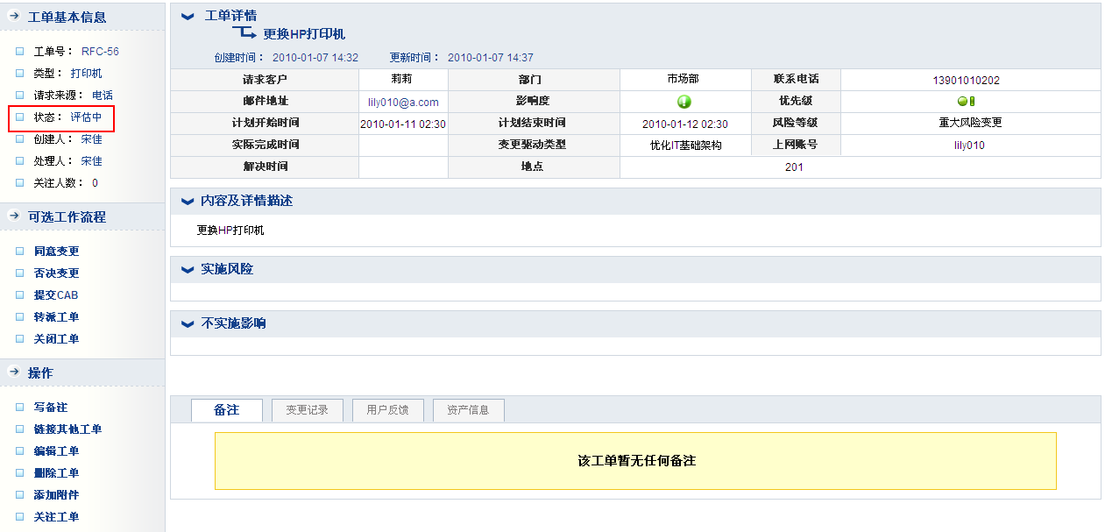Collapse the 实施风险 section
Image resolution: width=1105 pixels, height=532 pixels.
pyautogui.click(x=187, y=269)
